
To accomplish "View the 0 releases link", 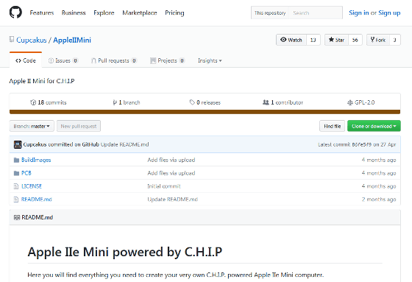I will click(205, 102).
